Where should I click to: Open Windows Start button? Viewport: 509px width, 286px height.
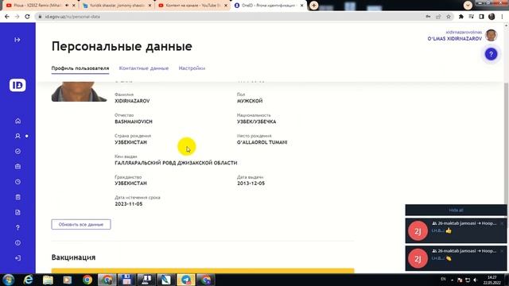[x=8, y=280]
